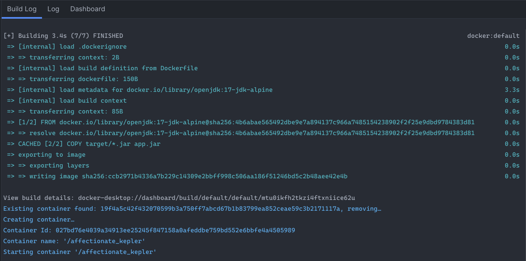Switch to the Build Log tab
This screenshot has width=526, height=261.
[22, 9]
